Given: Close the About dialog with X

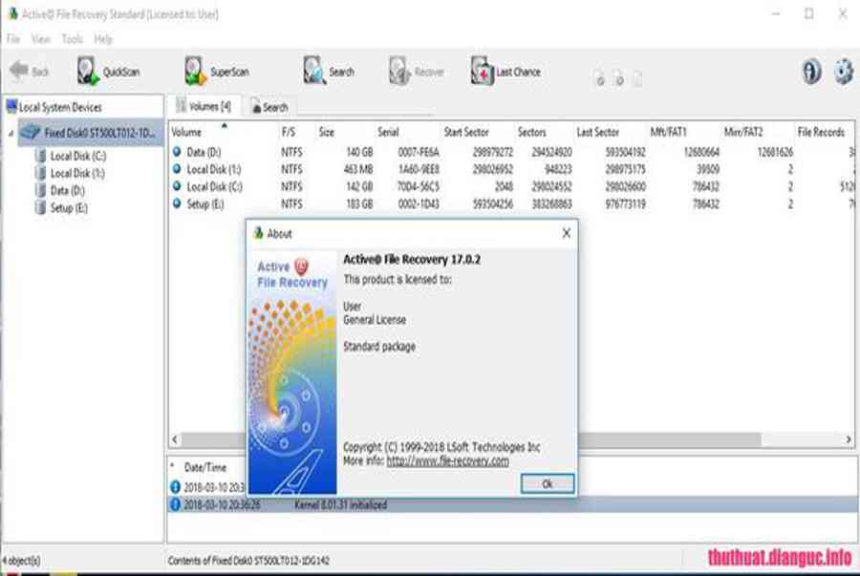Looking at the screenshot, I should (x=566, y=233).
